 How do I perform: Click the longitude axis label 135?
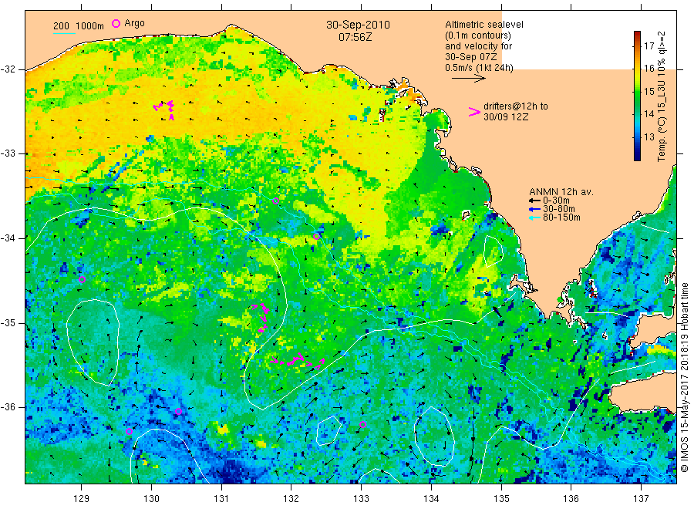tap(501, 499)
